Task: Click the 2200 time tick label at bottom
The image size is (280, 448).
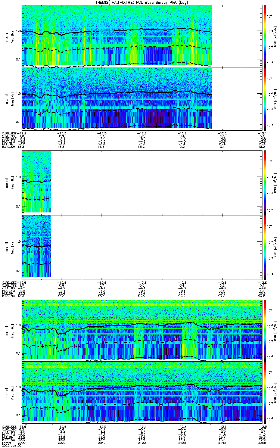Action: click(x=262, y=442)
